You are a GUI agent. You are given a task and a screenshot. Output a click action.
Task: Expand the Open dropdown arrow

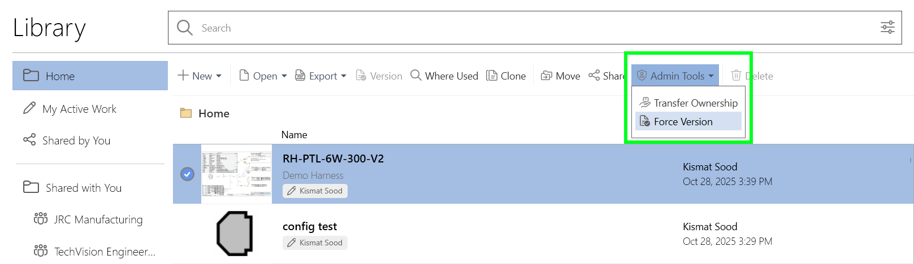[x=284, y=76]
